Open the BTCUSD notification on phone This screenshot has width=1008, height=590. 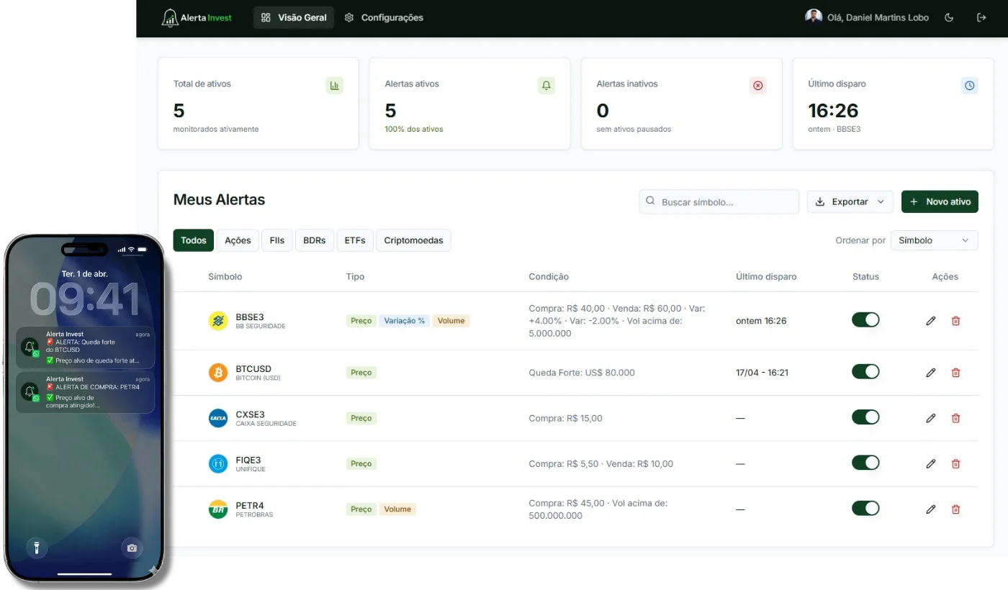85,348
